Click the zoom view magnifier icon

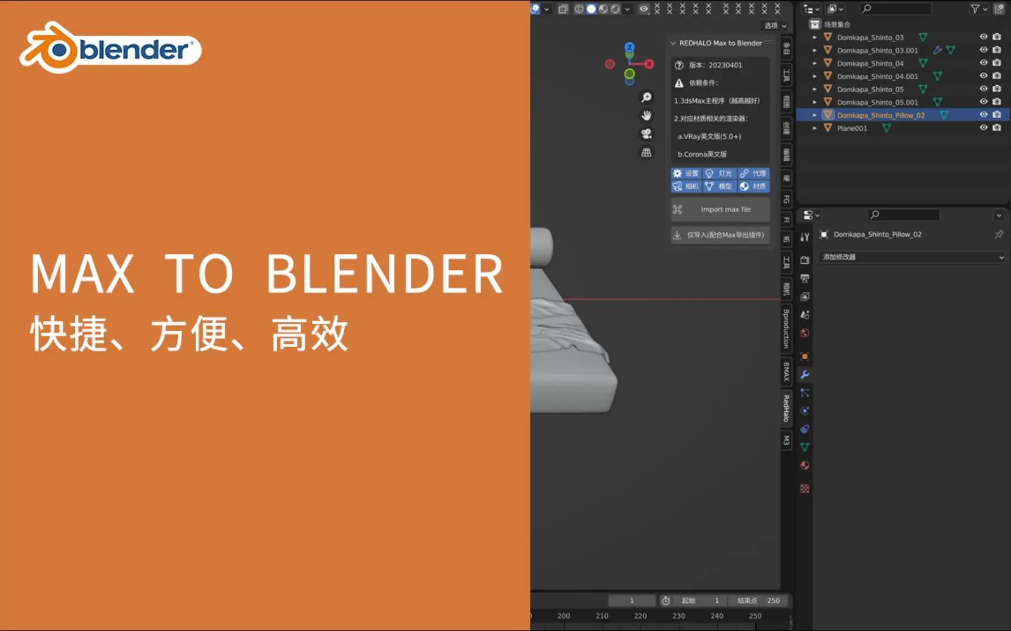coord(647,97)
